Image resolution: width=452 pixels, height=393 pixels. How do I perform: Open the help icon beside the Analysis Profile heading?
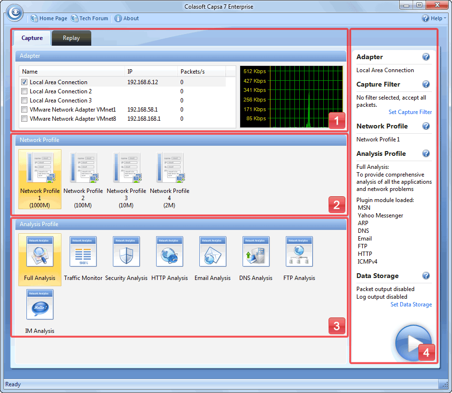coord(426,153)
